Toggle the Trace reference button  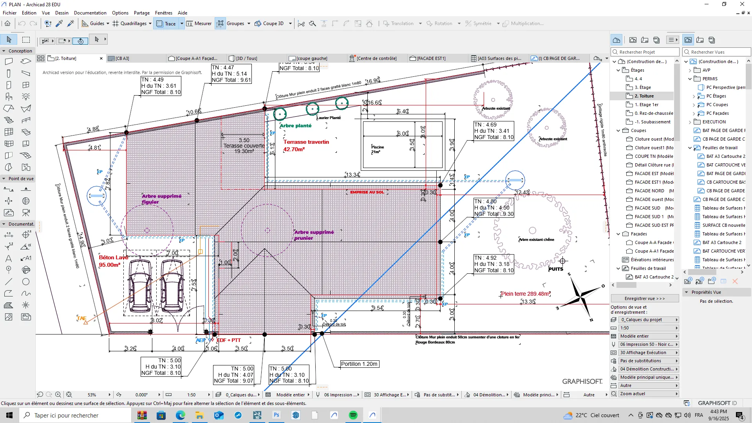click(x=166, y=23)
